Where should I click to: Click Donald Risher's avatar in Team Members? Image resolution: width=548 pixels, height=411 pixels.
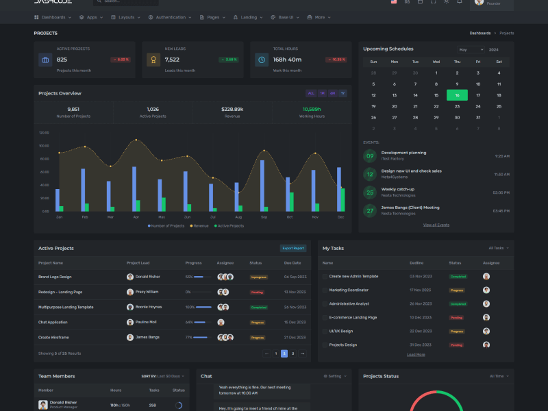click(x=42, y=405)
